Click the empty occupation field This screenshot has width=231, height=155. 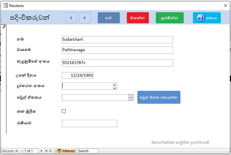click(89, 123)
